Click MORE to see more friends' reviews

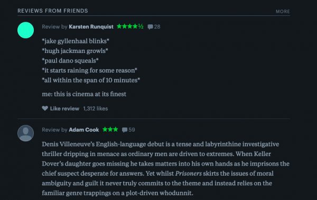pyautogui.click(x=283, y=12)
